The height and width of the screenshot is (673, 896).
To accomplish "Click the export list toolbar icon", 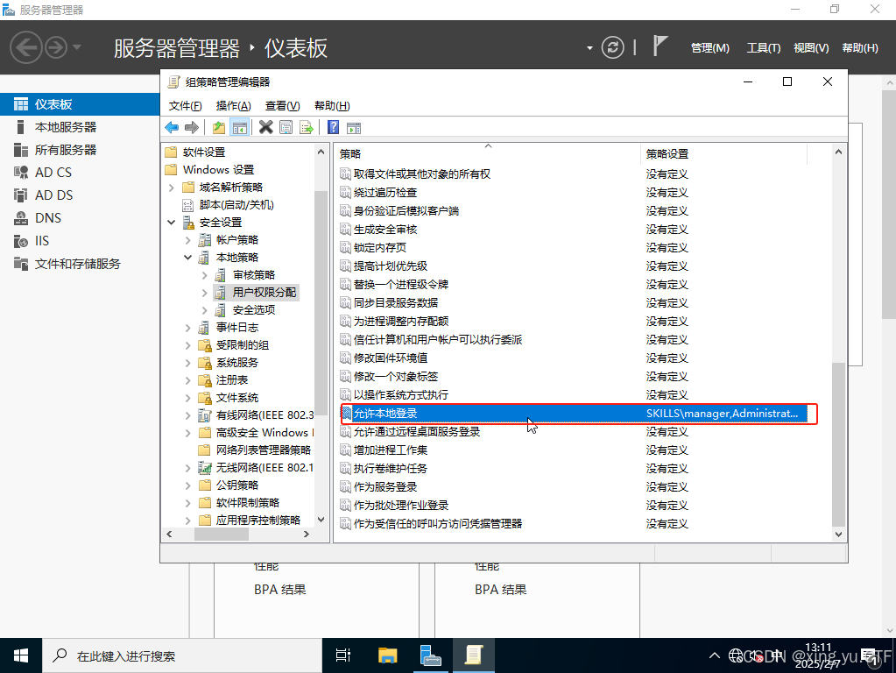I will click(x=307, y=128).
